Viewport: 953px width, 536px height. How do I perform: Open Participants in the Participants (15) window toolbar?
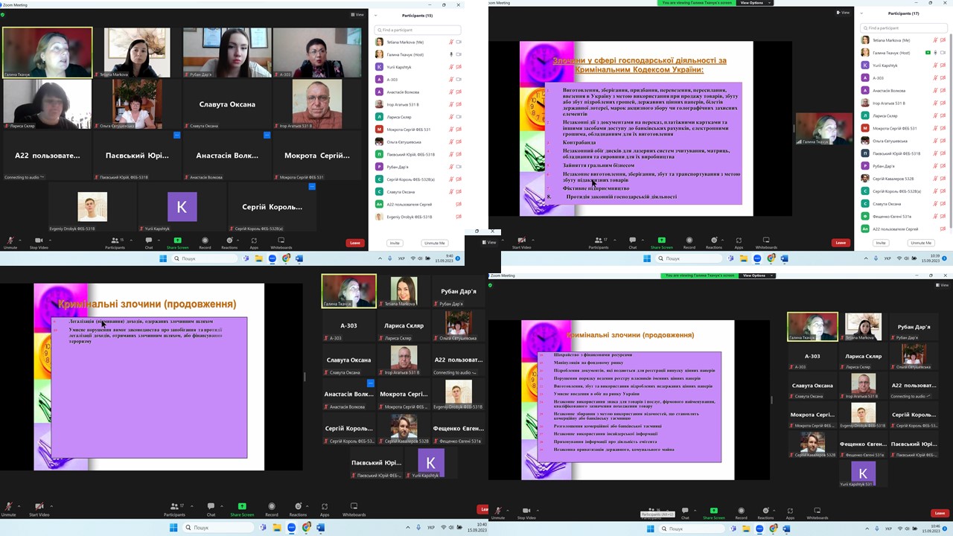pos(115,243)
